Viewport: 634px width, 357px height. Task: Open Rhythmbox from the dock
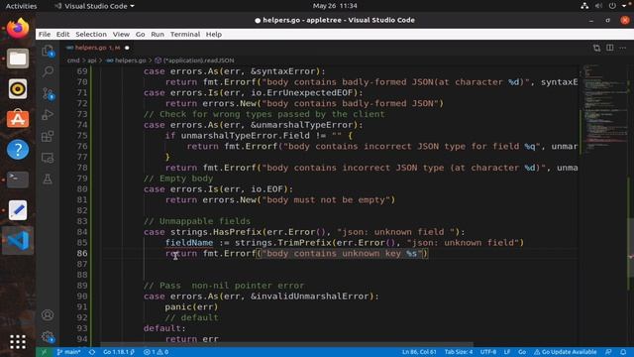(18, 89)
